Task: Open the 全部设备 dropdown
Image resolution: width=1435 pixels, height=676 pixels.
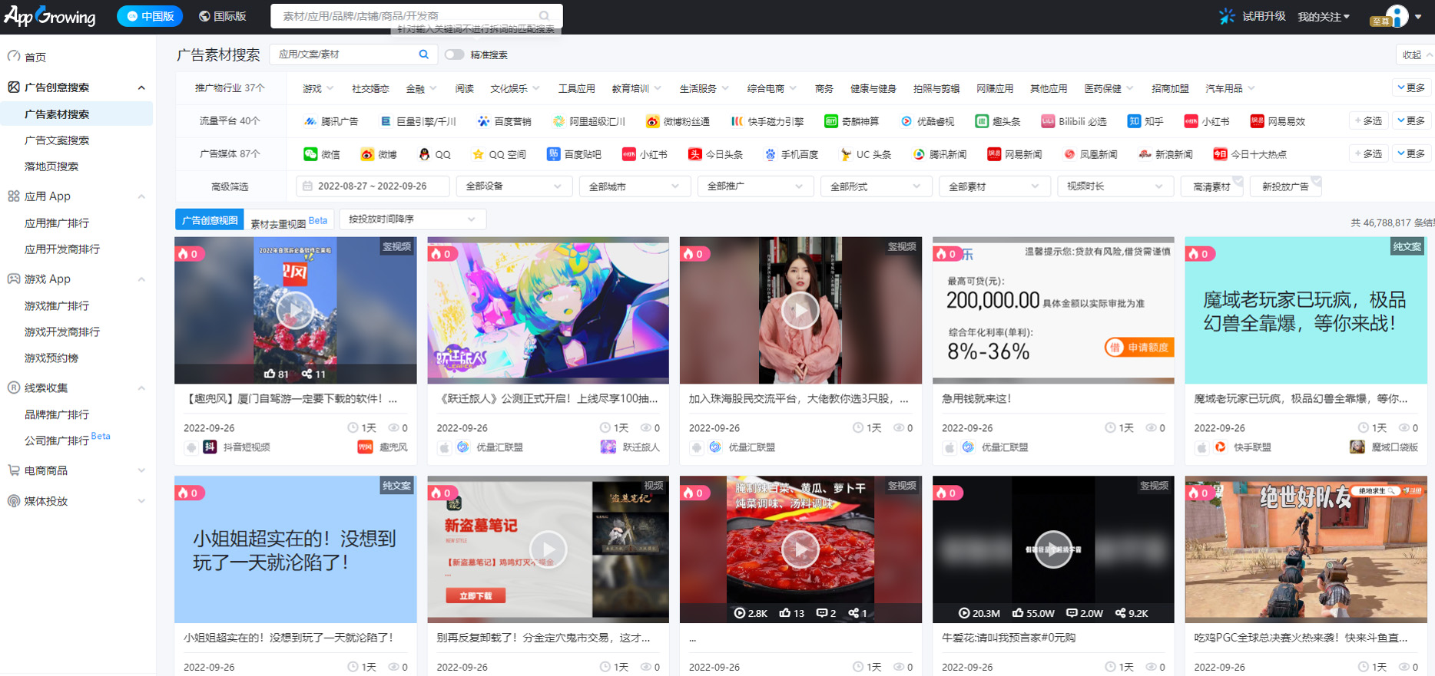Action: [512, 186]
